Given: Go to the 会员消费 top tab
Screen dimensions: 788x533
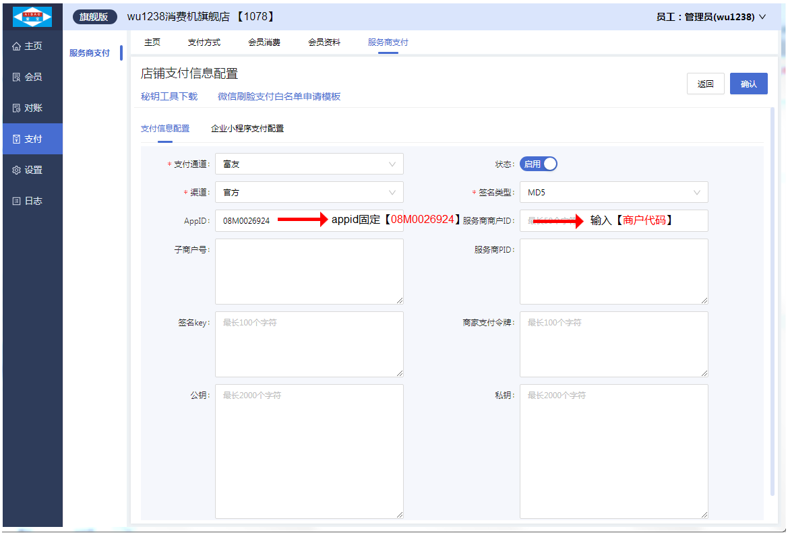Looking at the screenshot, I should 264,42.
